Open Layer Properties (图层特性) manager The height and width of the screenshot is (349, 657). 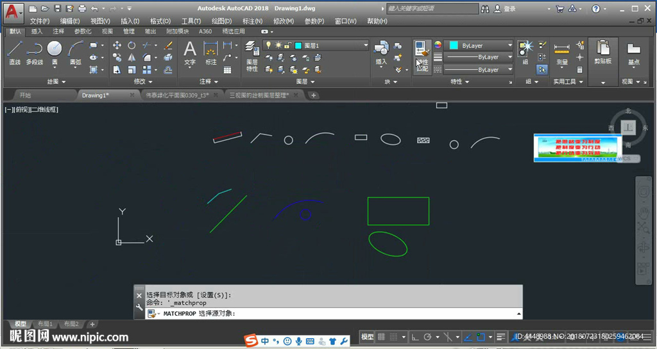[x=252, y=56]
